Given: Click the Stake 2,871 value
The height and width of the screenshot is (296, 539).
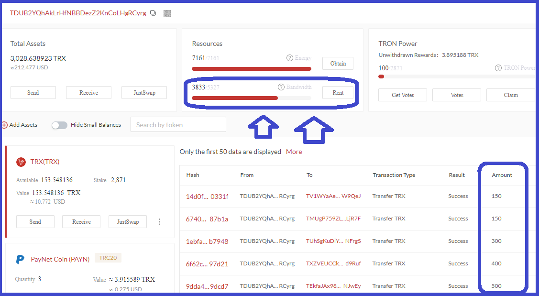Looking at the screenshot, I should [x=118, y=180].
